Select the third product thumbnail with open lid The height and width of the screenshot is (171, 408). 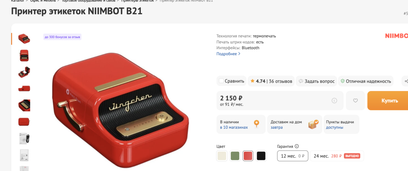pyautogui.click(x=24, y=72)
